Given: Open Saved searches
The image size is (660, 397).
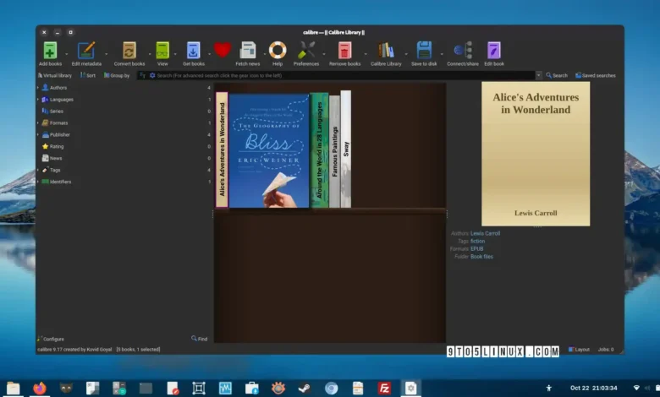Looking at the screenshot, I should pyautogui.click(x=595, y=76).
